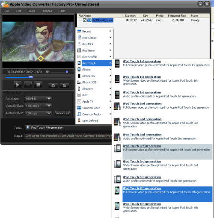Adjust the volume slider knob

pyautogui.click(x=67, y=72)
